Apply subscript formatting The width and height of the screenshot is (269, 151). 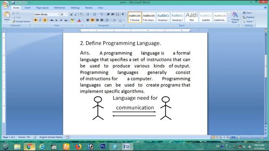click(56, 20)
